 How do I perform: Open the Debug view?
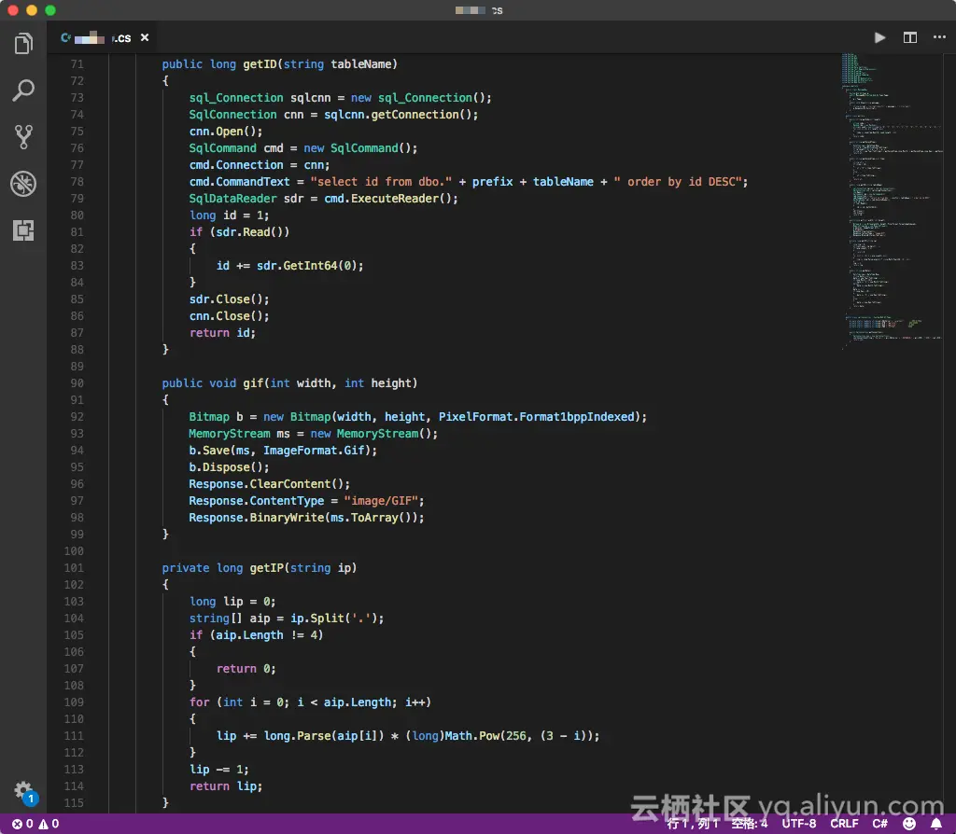tap(23, 184)
